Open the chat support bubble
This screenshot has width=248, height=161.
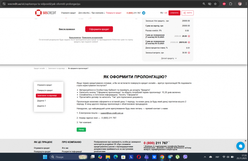[x=240, y=146]
